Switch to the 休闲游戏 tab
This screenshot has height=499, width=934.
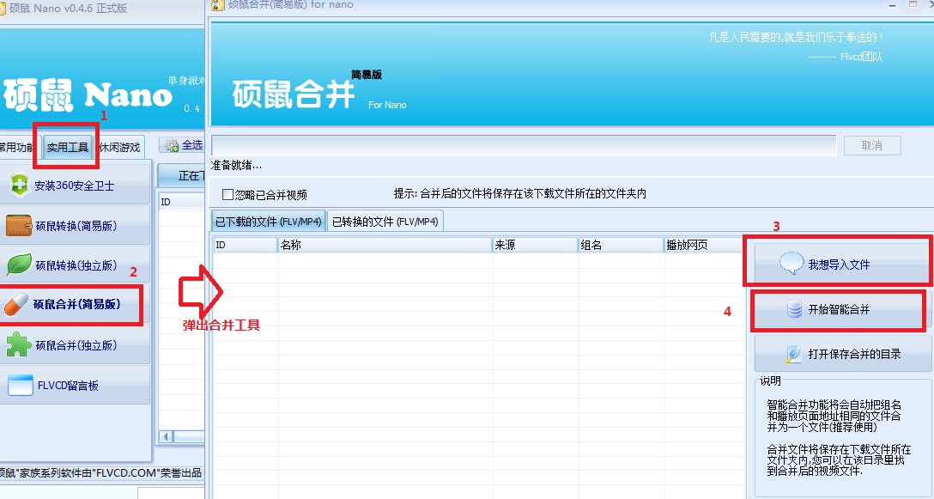coord(119,147)
